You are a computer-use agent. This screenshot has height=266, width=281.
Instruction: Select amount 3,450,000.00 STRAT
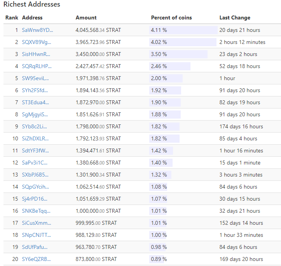click(98, 54)
